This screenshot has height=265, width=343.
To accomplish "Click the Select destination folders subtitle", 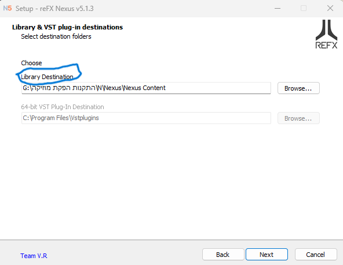I will 56,36.
